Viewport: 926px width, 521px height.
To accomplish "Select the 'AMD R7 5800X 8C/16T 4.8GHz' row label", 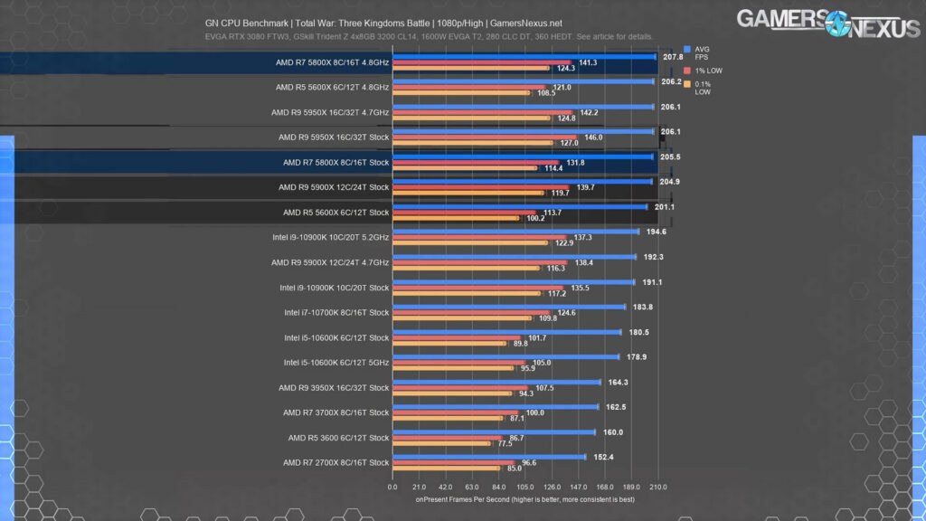I will pyautogui.click(x=332, y=62).
